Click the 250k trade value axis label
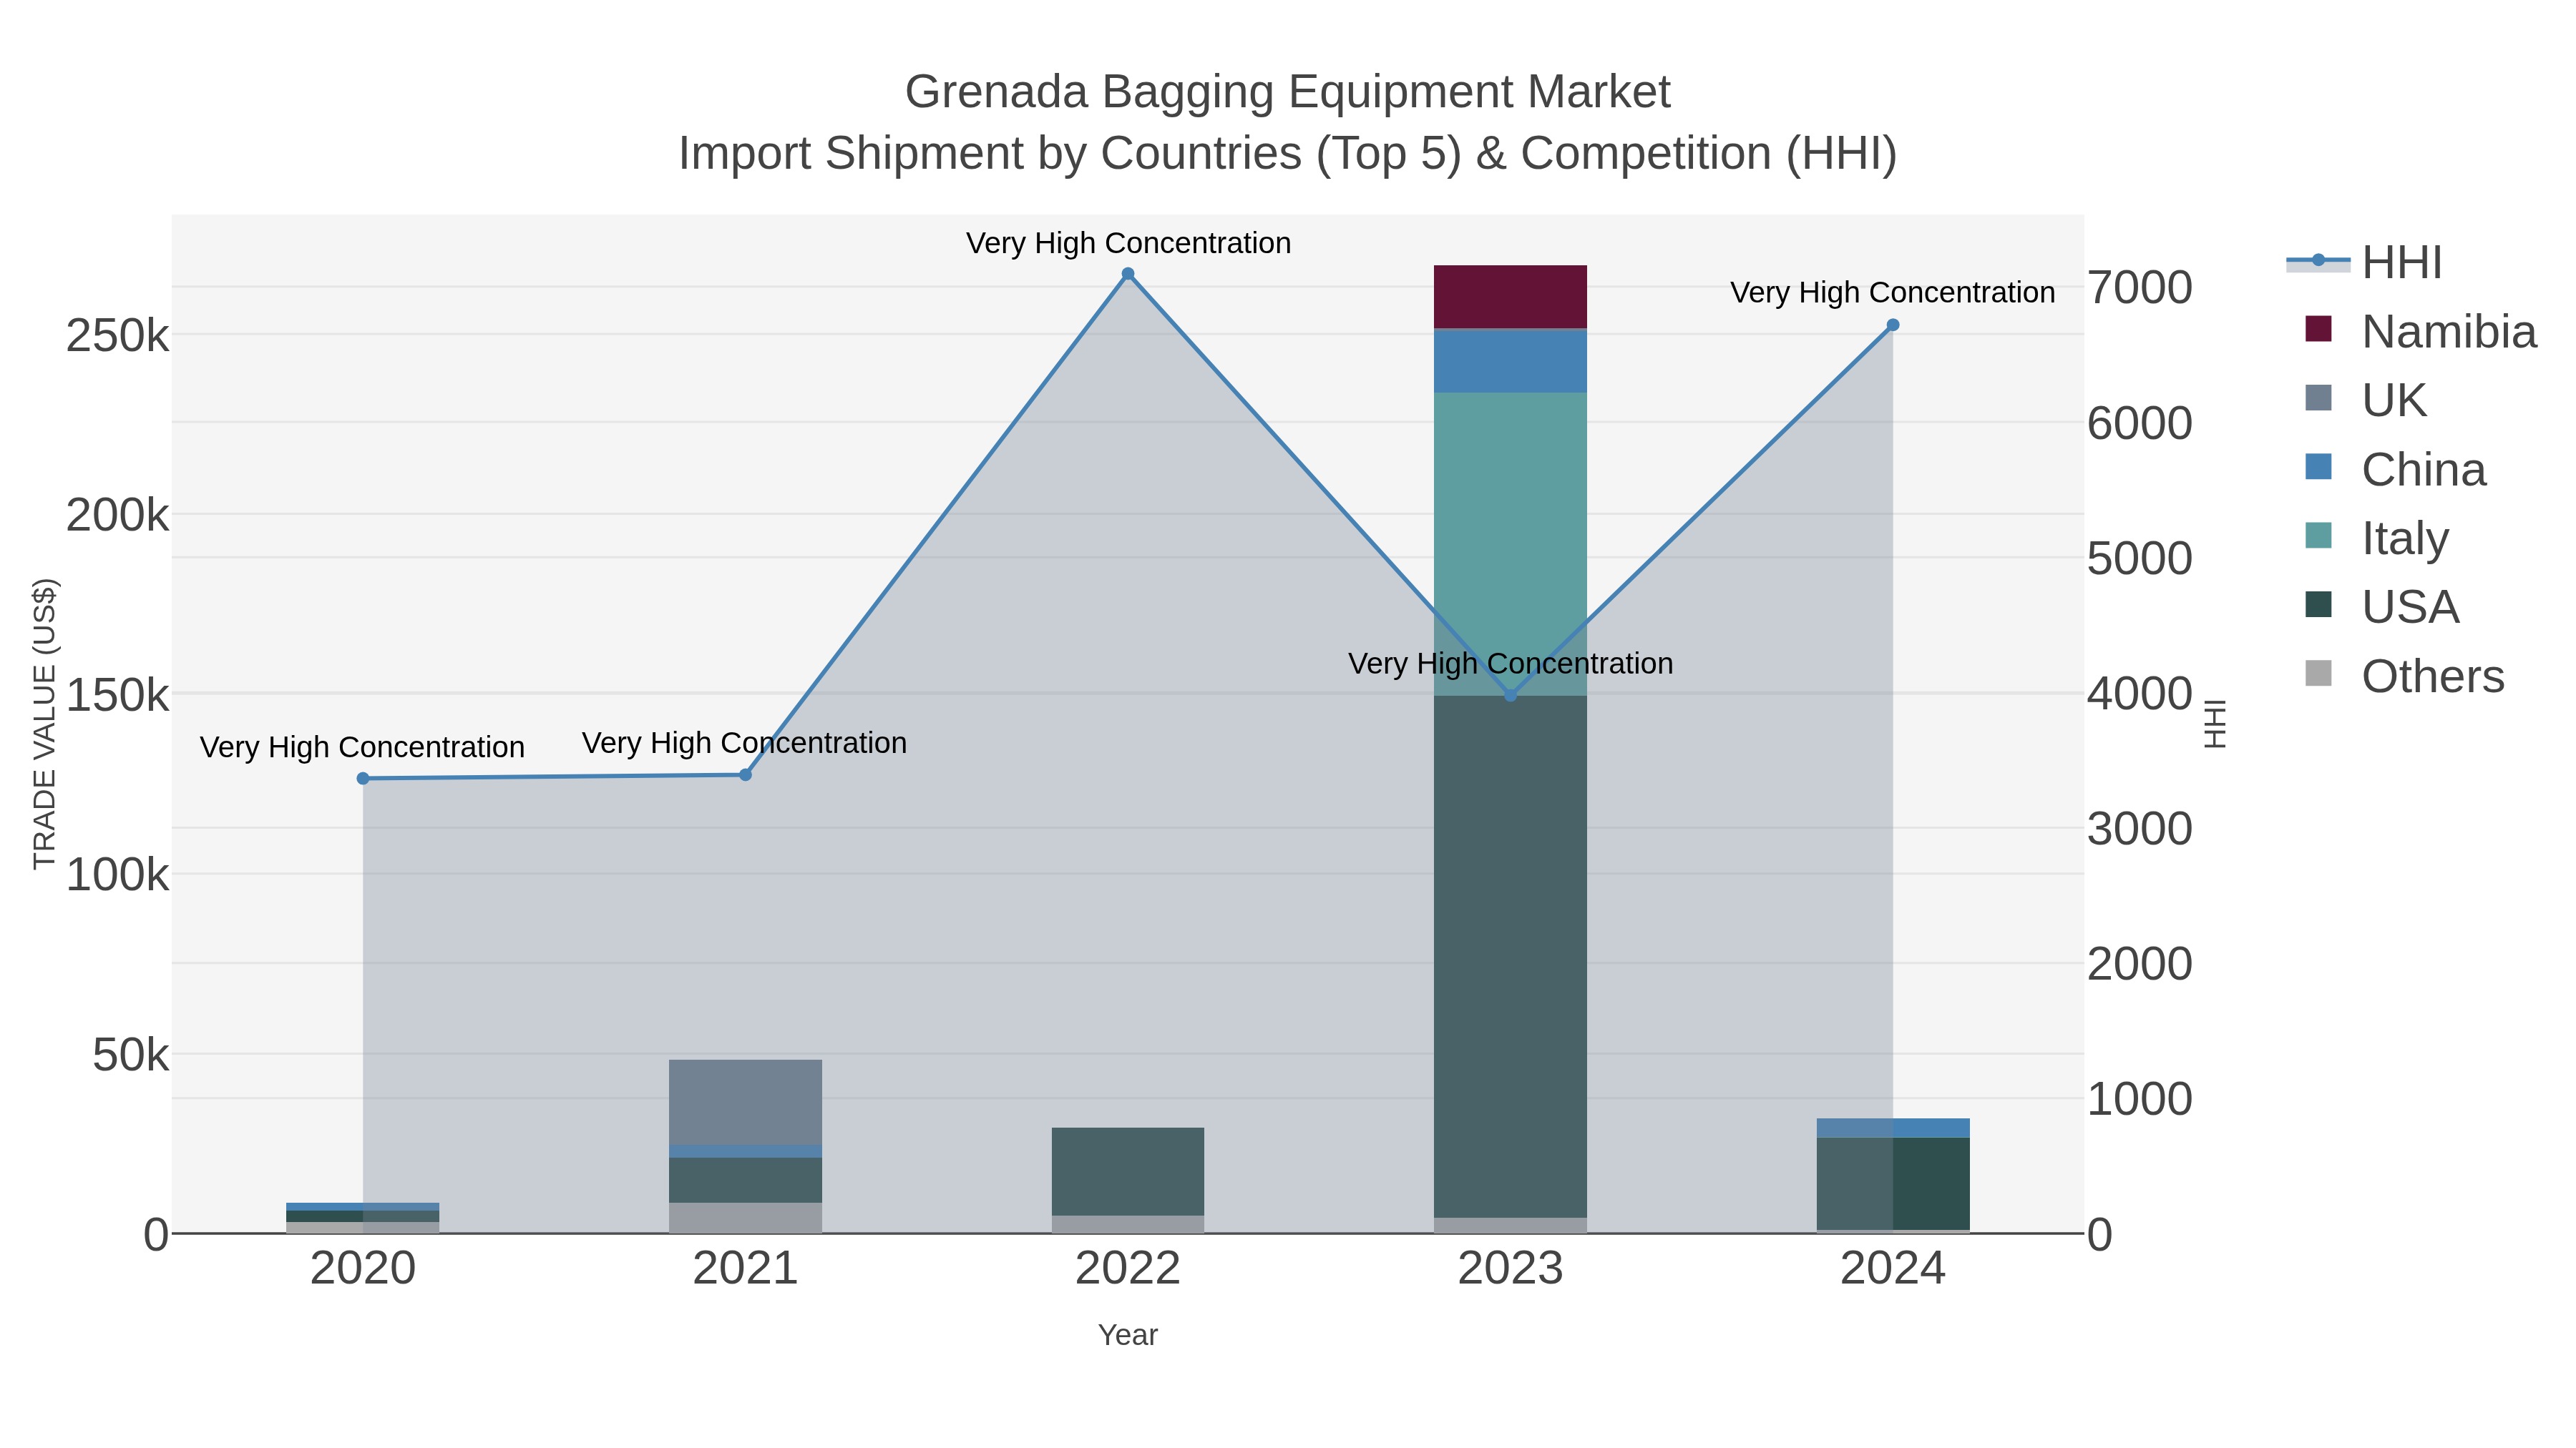 (x=117, y=336)
